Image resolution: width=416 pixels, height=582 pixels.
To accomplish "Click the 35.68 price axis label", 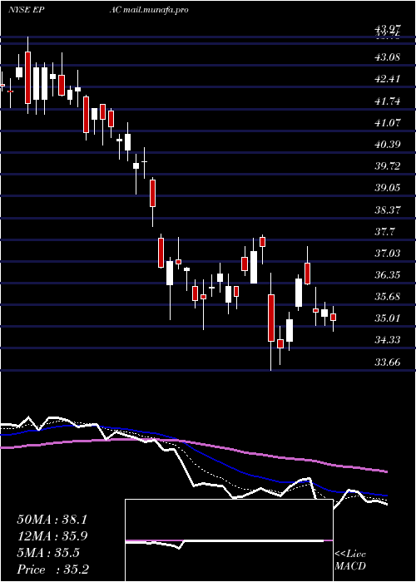I will (x=388, y=297).
